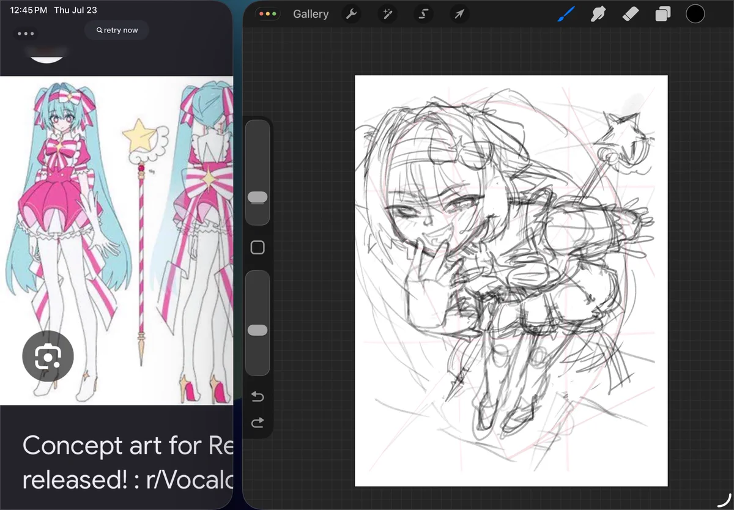
Task: Open the three-dot multitasking menu at left
Action: [x=26, y=34]
